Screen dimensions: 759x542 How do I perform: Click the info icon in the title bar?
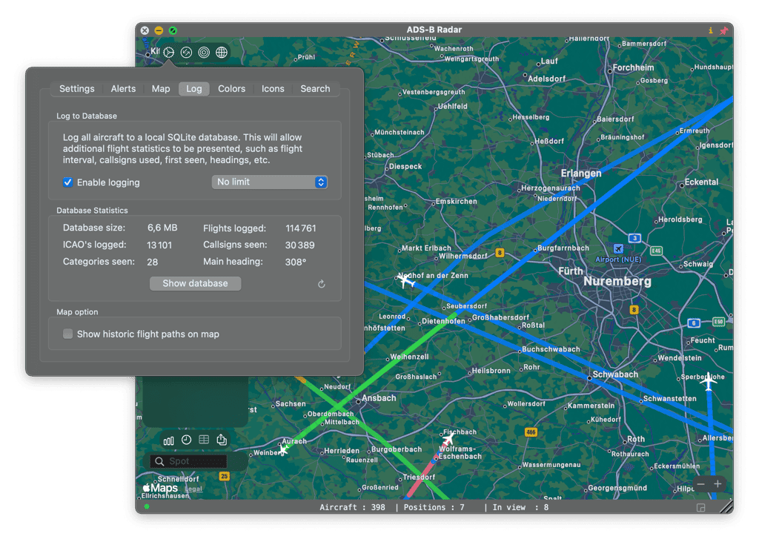(710, 30)
